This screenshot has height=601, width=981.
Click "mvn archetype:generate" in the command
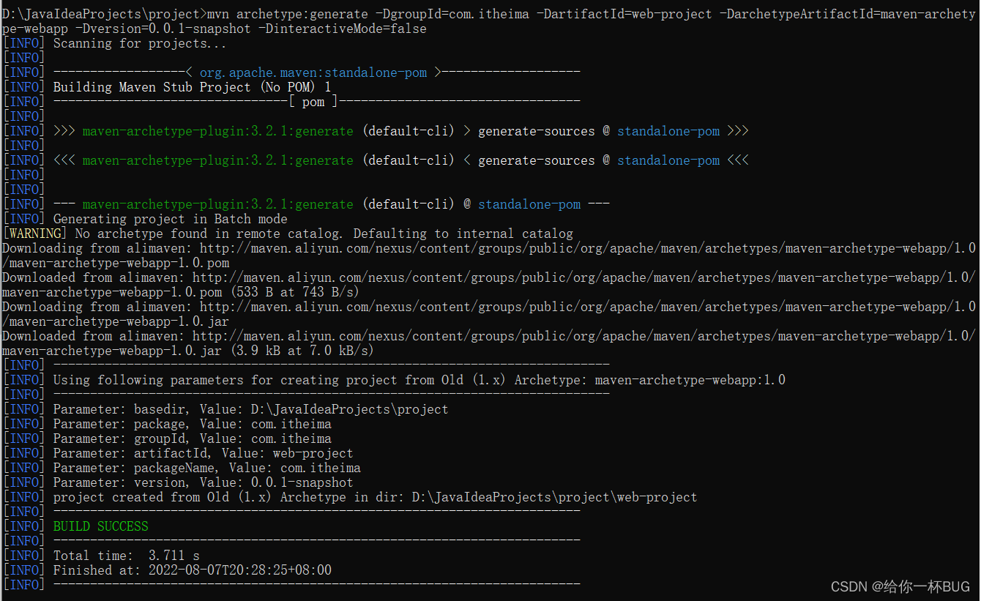coord(288,14)
